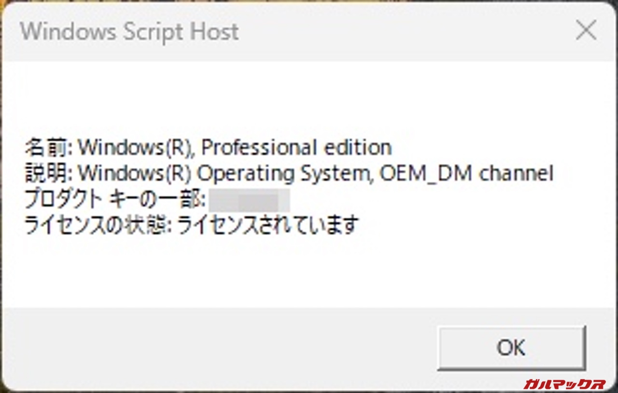Click the blurred partial product key
Screen dimensions: 618x393
(x=250, y=201)
